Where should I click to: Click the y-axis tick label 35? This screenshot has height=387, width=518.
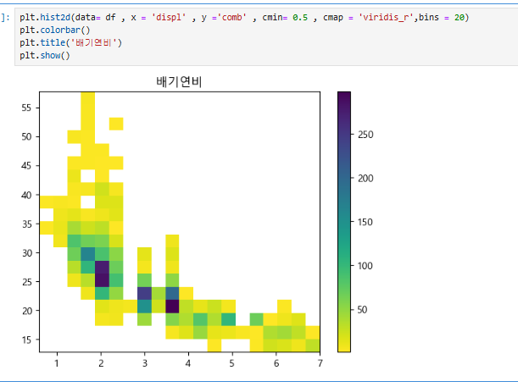pos(26,224)
